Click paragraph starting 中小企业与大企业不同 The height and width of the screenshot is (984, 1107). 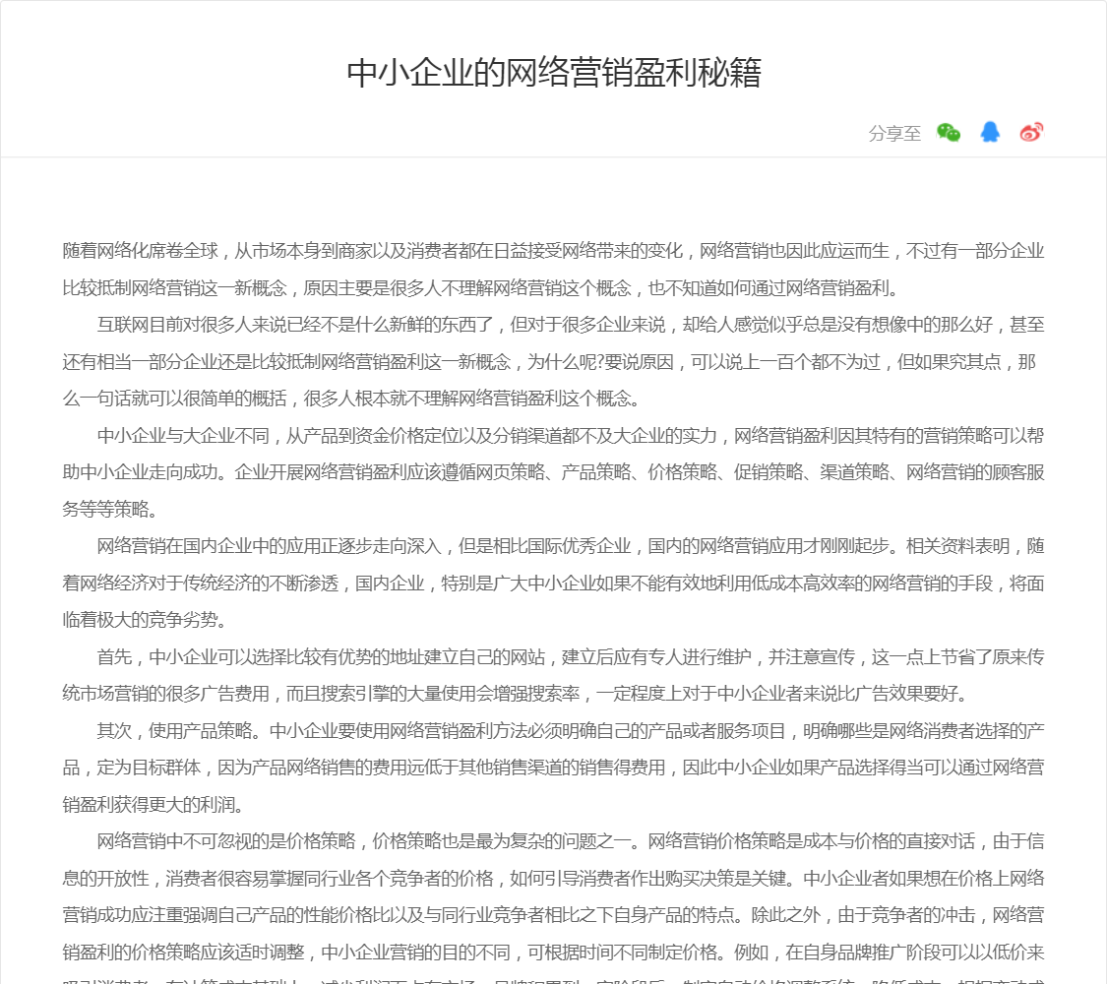pyautogui.click(x=553, y=471)
